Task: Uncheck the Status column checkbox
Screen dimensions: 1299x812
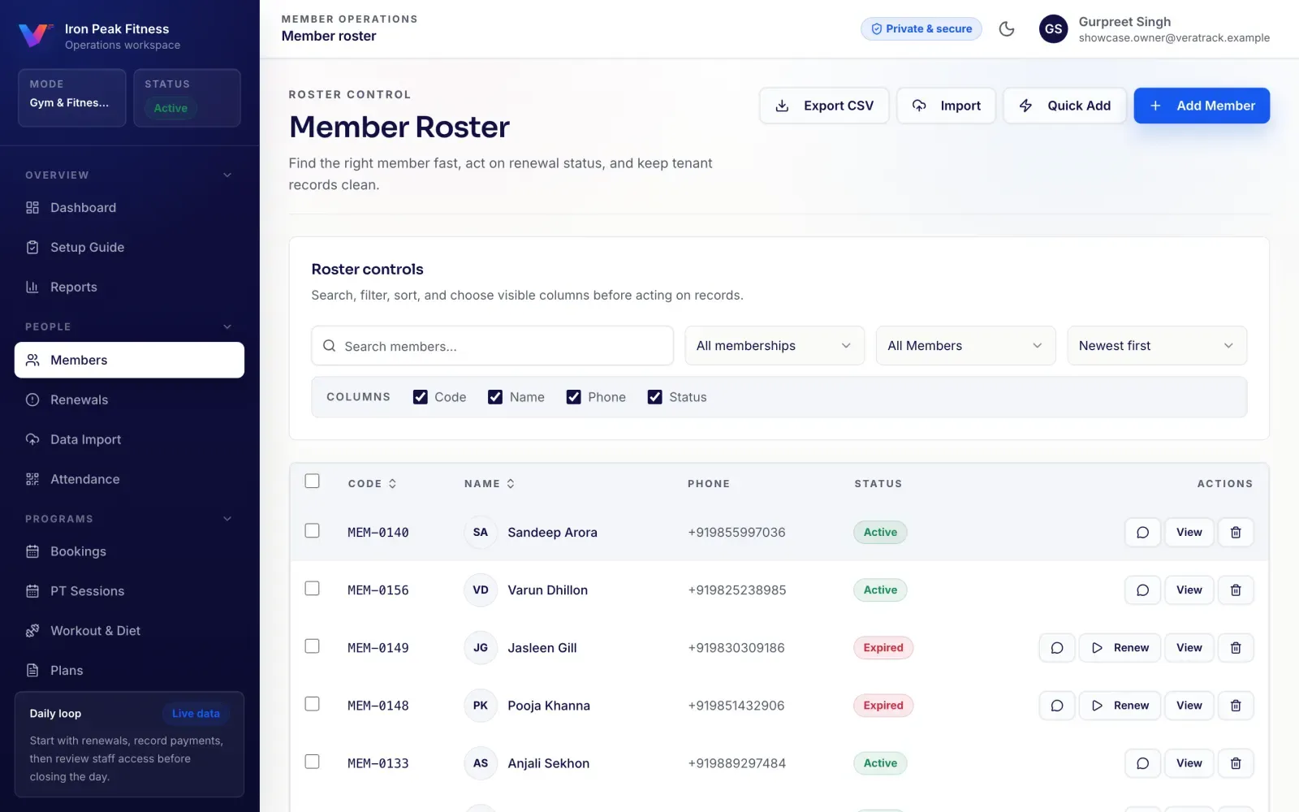Action: [x=654, y=397]
